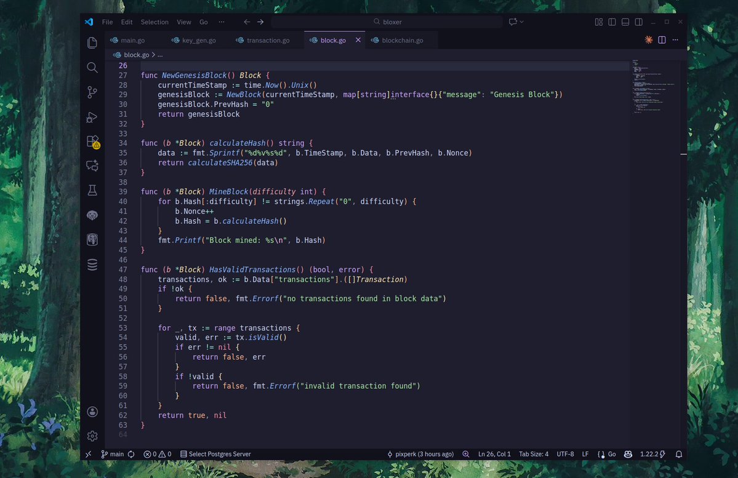Open the Run and Debug view
Viewport: 738px width, 478px height.
(92, 118)
